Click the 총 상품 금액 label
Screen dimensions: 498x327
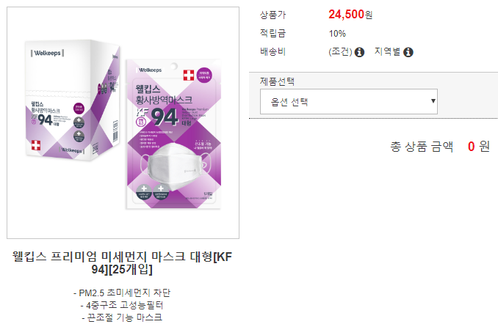point(422,147)
